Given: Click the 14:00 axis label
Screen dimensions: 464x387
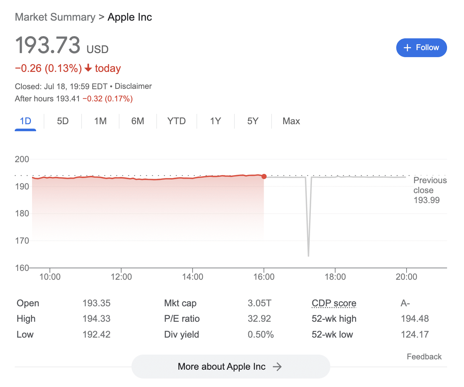Looking at the screenshot, I should (x=193, y=277).
